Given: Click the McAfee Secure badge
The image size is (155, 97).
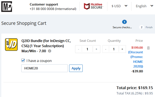Looking at the screenshot, I should [x=93, y=6].
